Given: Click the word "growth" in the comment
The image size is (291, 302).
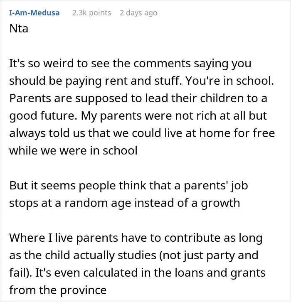Looking at the screenshot, I should (220, 204).
